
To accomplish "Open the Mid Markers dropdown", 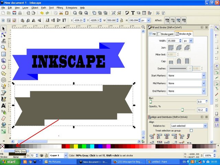I will (x=187, y=83).
